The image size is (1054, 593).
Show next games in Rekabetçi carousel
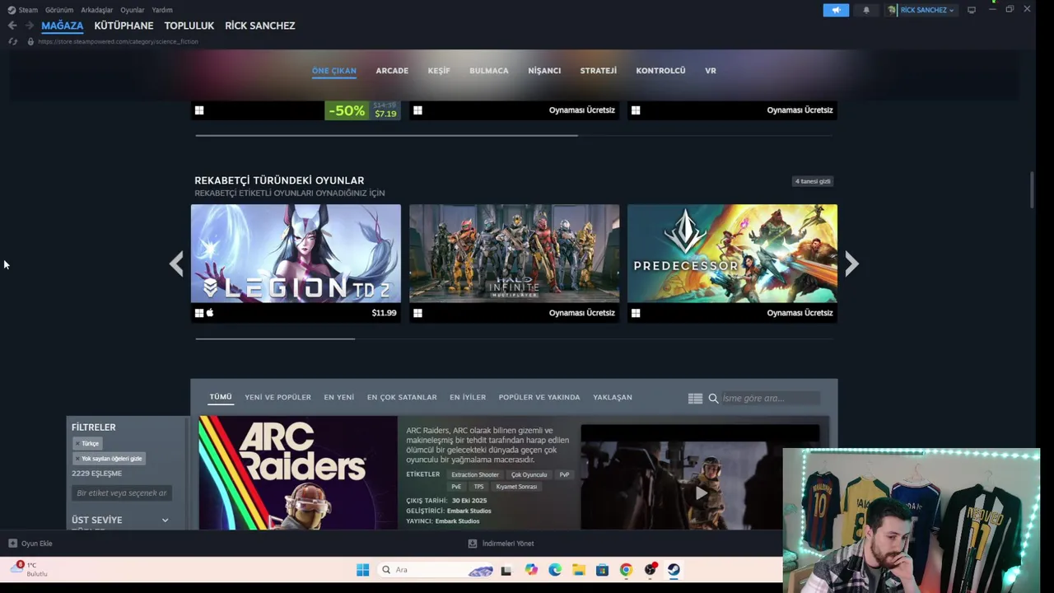[x=851, y=264]
